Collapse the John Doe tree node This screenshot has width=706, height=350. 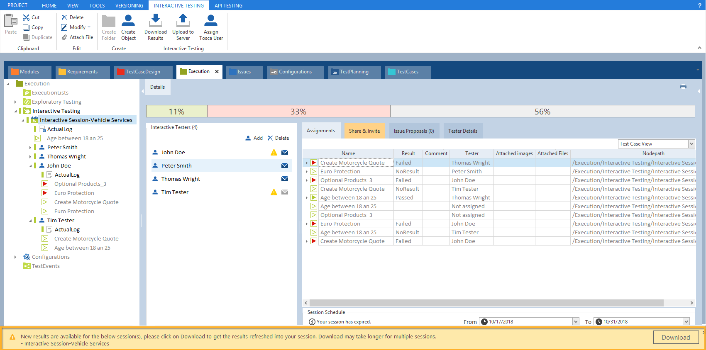click(x=30, y=166)
